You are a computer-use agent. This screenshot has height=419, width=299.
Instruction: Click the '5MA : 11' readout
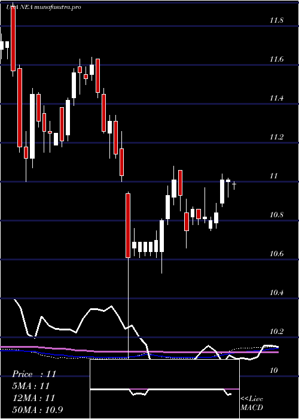pyautogui.click(x=31, y=386)
